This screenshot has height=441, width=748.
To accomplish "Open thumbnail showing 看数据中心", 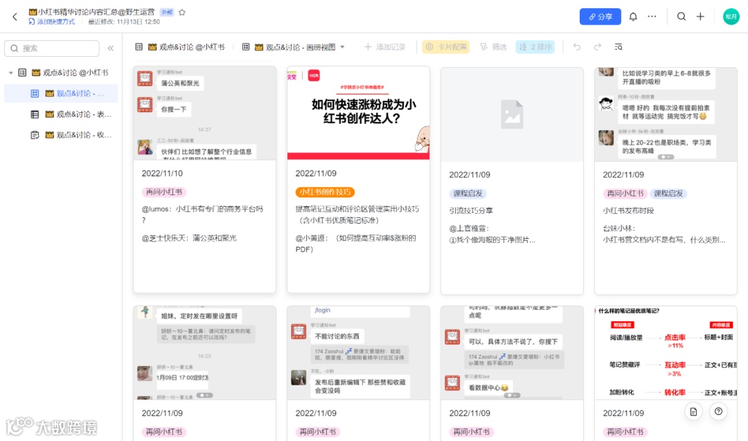I will tap(512, 353).
